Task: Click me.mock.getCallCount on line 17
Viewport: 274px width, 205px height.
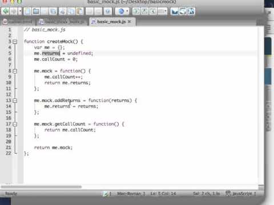Action: point(60,124)
